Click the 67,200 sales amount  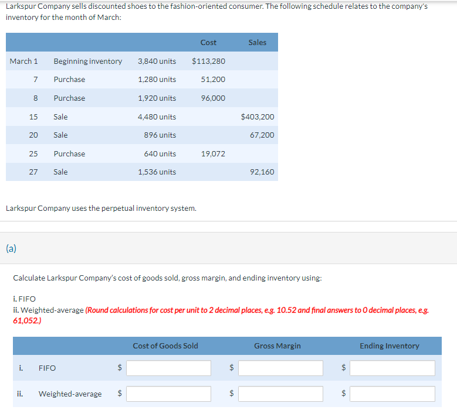[262, 135]
